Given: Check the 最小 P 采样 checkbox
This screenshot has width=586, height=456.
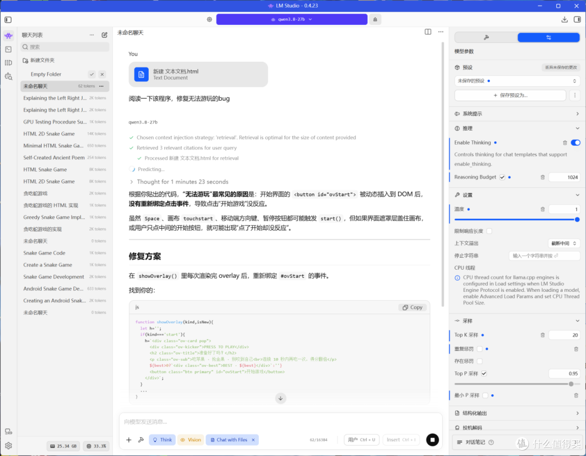Looking at the screenshot, I should coord(485,395).
